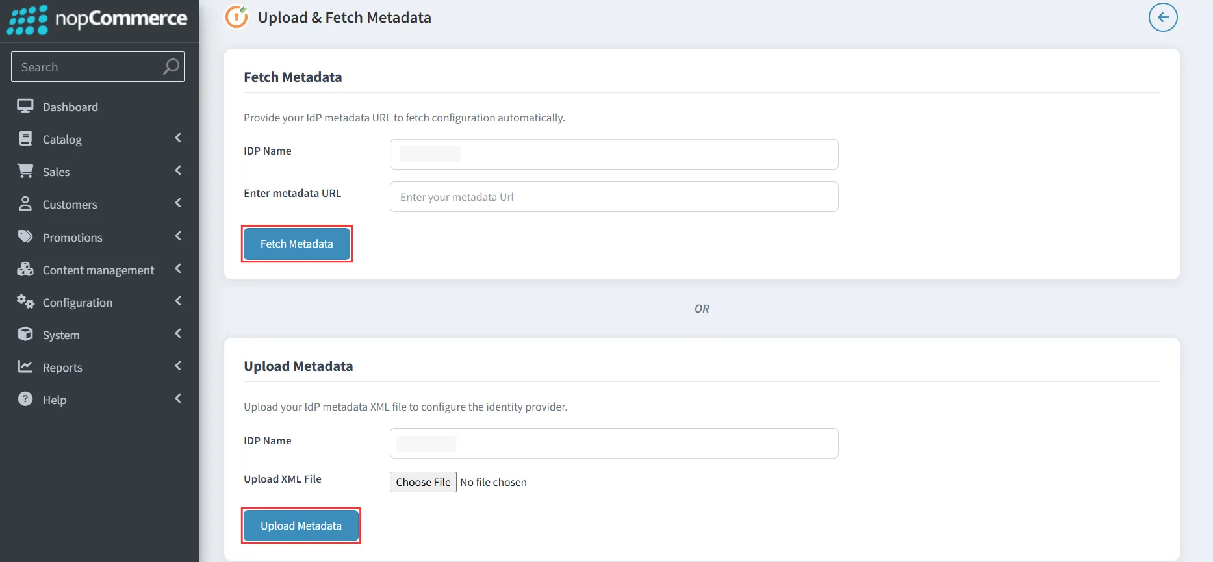Image resolution: width=1213 pixels, height=562 pixels.
Task: Click the Upload Metadata button
Action: click(301, 526)
